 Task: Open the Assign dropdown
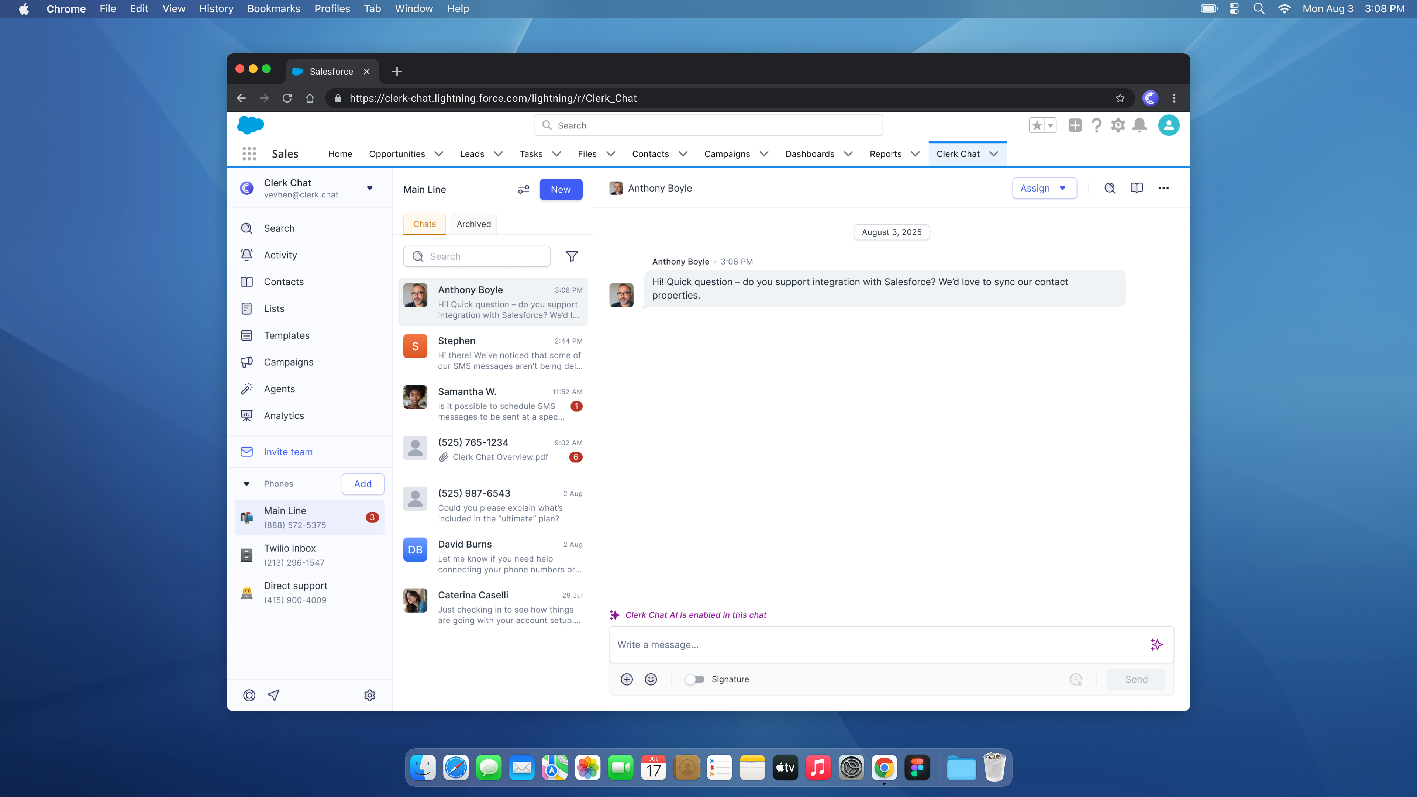(1044, 188)
